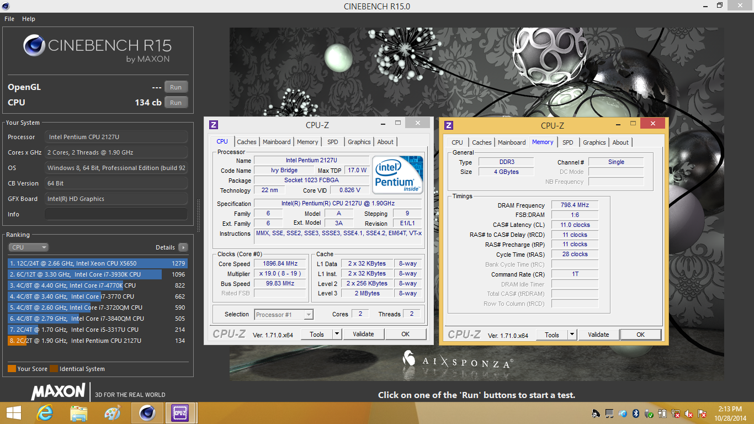The height and width of the screenshot is (424, 754).
Task: Run the CPU benchmark
Action: [x=176, y=103]
